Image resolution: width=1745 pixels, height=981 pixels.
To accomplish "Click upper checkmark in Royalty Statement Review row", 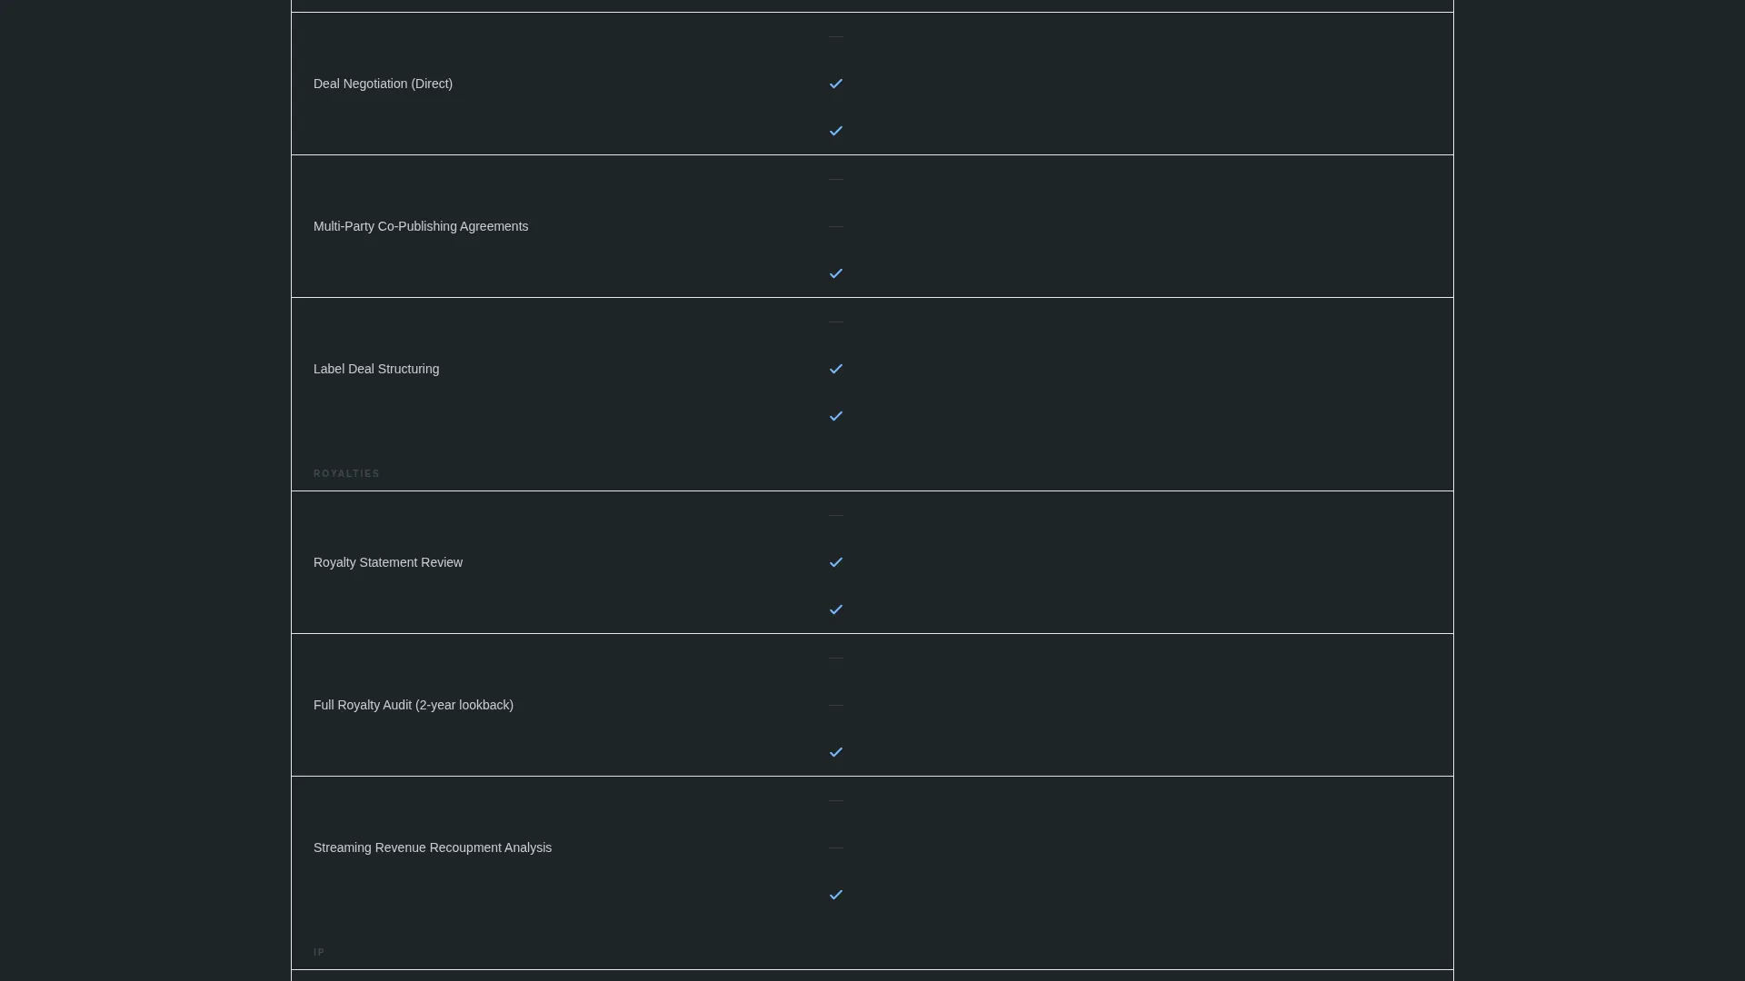I will pos(836,562).
